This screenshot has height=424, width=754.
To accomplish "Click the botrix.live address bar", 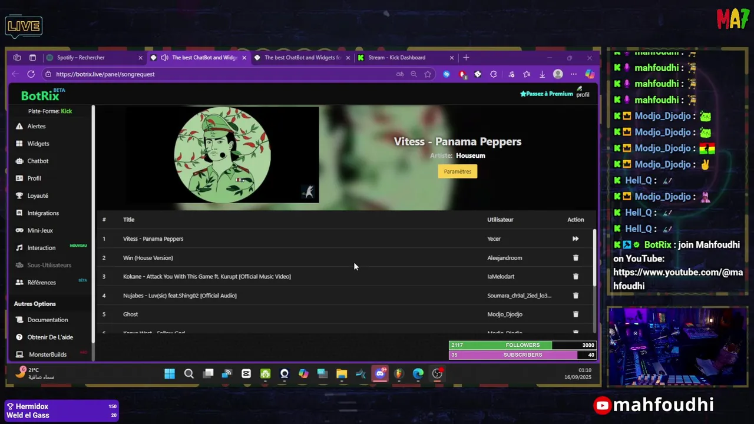I will click(x=218, y=74).
